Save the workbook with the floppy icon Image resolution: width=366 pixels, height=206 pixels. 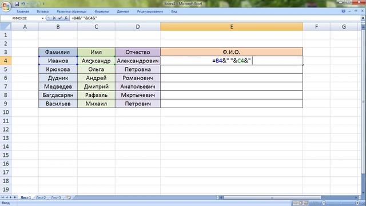tap(17, 4)
